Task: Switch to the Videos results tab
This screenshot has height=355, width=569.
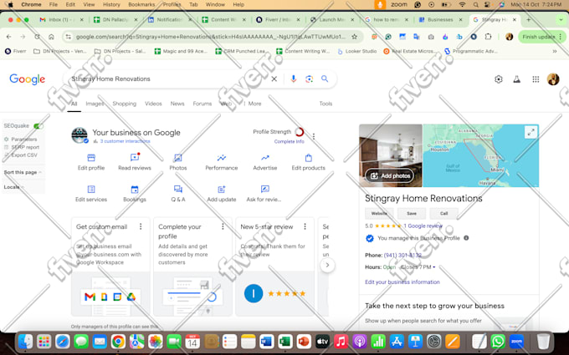Action: pos(153,104)
